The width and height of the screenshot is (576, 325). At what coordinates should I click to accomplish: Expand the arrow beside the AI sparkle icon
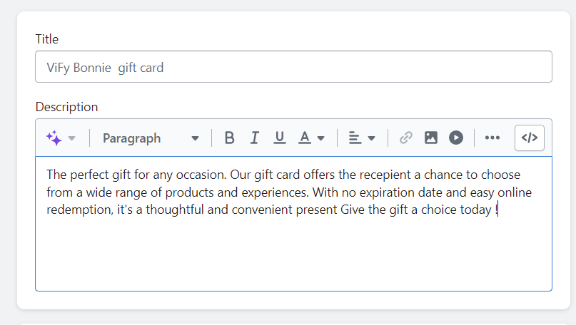click(71, 138)
